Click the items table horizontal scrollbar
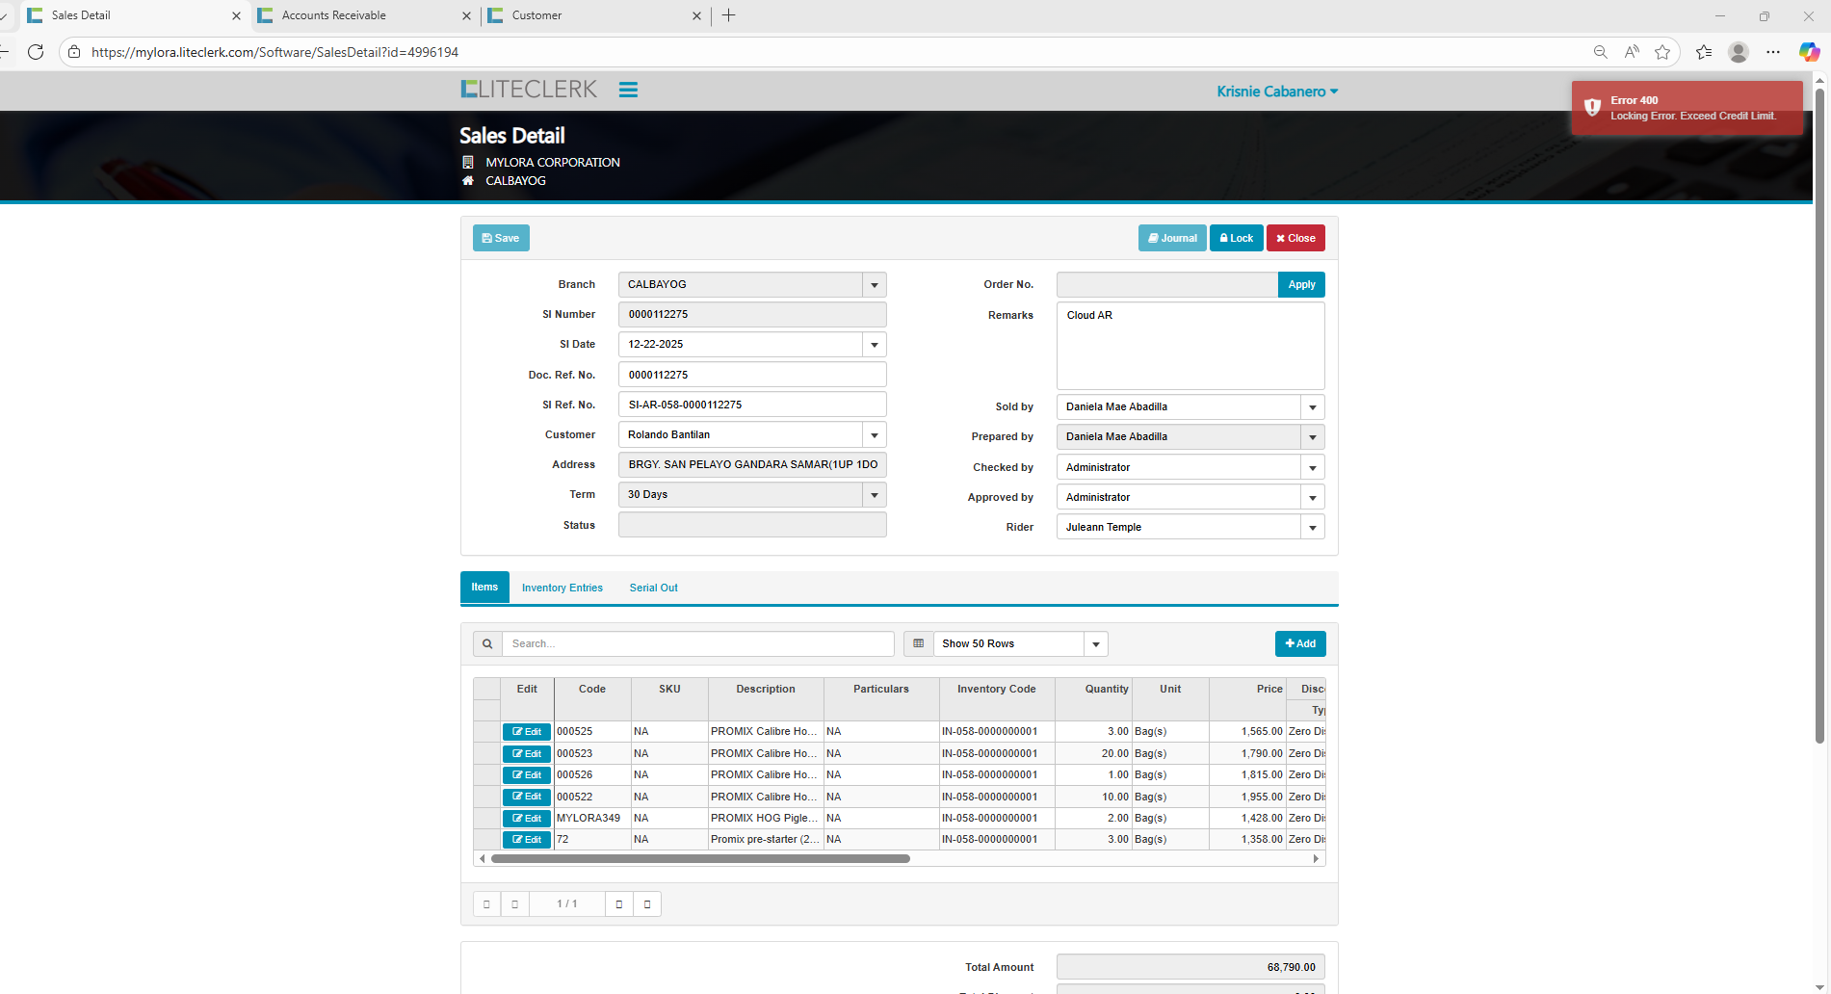The width and height of the screenshot is (1831, 994). [x=700, y=858]
